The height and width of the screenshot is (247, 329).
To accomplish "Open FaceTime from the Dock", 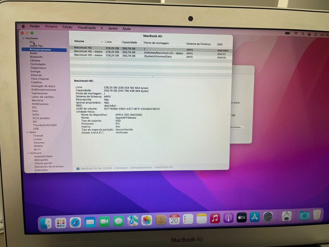I will tap(104, 222).
